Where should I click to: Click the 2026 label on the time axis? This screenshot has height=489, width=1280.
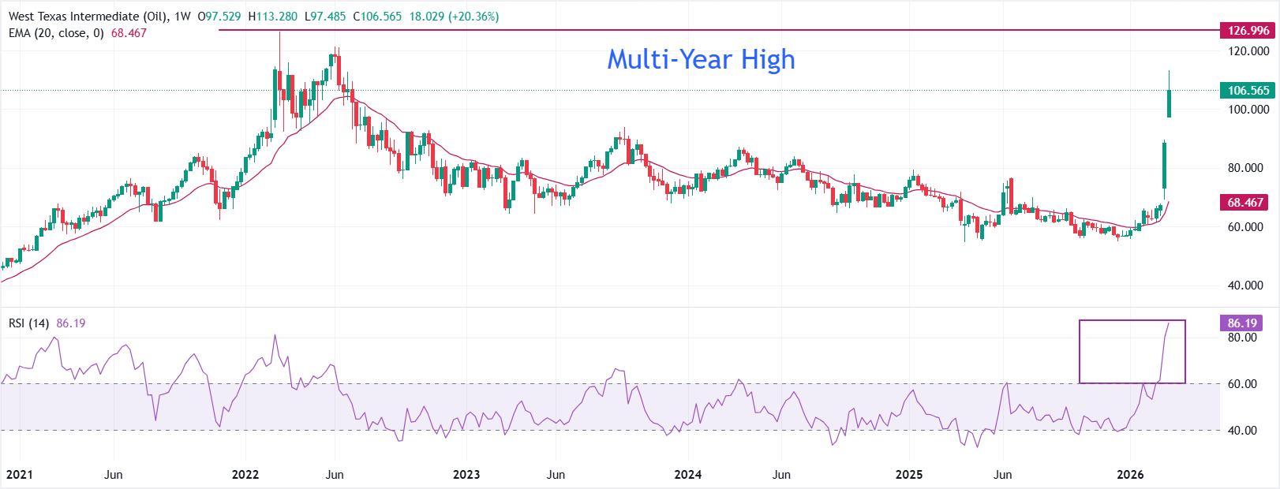tap(1130, 475)
